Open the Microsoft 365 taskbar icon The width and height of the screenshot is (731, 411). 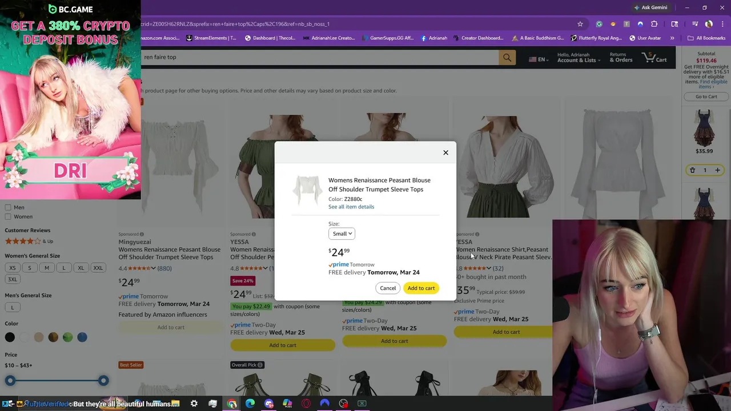[287, 404]
